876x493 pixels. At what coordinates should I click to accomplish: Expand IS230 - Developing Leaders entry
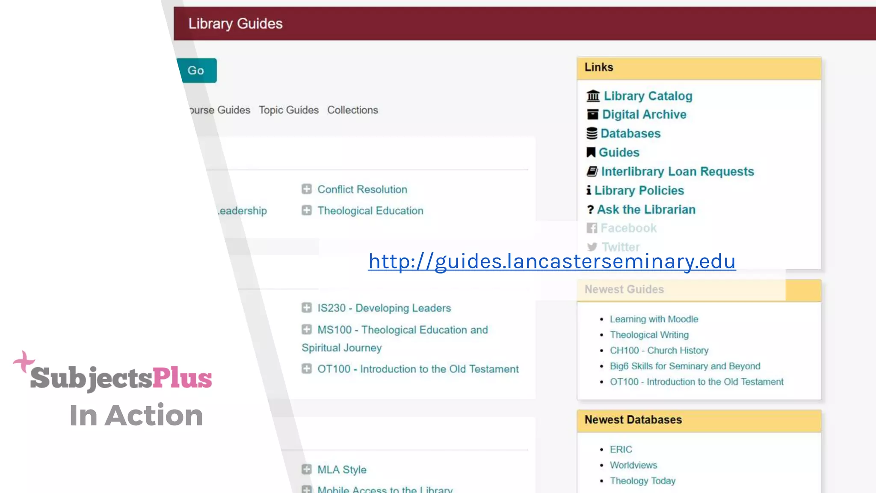pyautogui.click(x=306, y=308)
